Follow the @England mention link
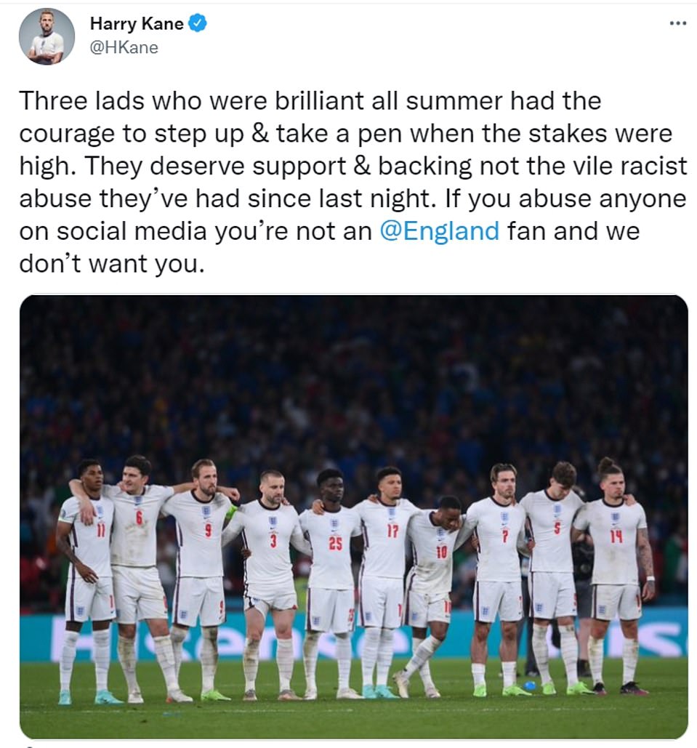This screenshot has width=697, height=748. click(440, 231)
